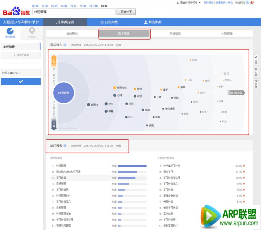
Task: Click the share (分享) icon on right sidebar
Action: pos(256,57)
